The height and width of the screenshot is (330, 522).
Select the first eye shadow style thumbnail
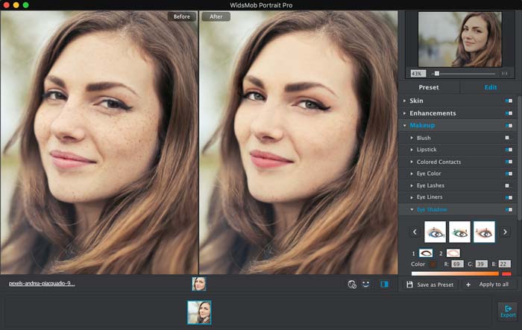[x=435, y=232]
